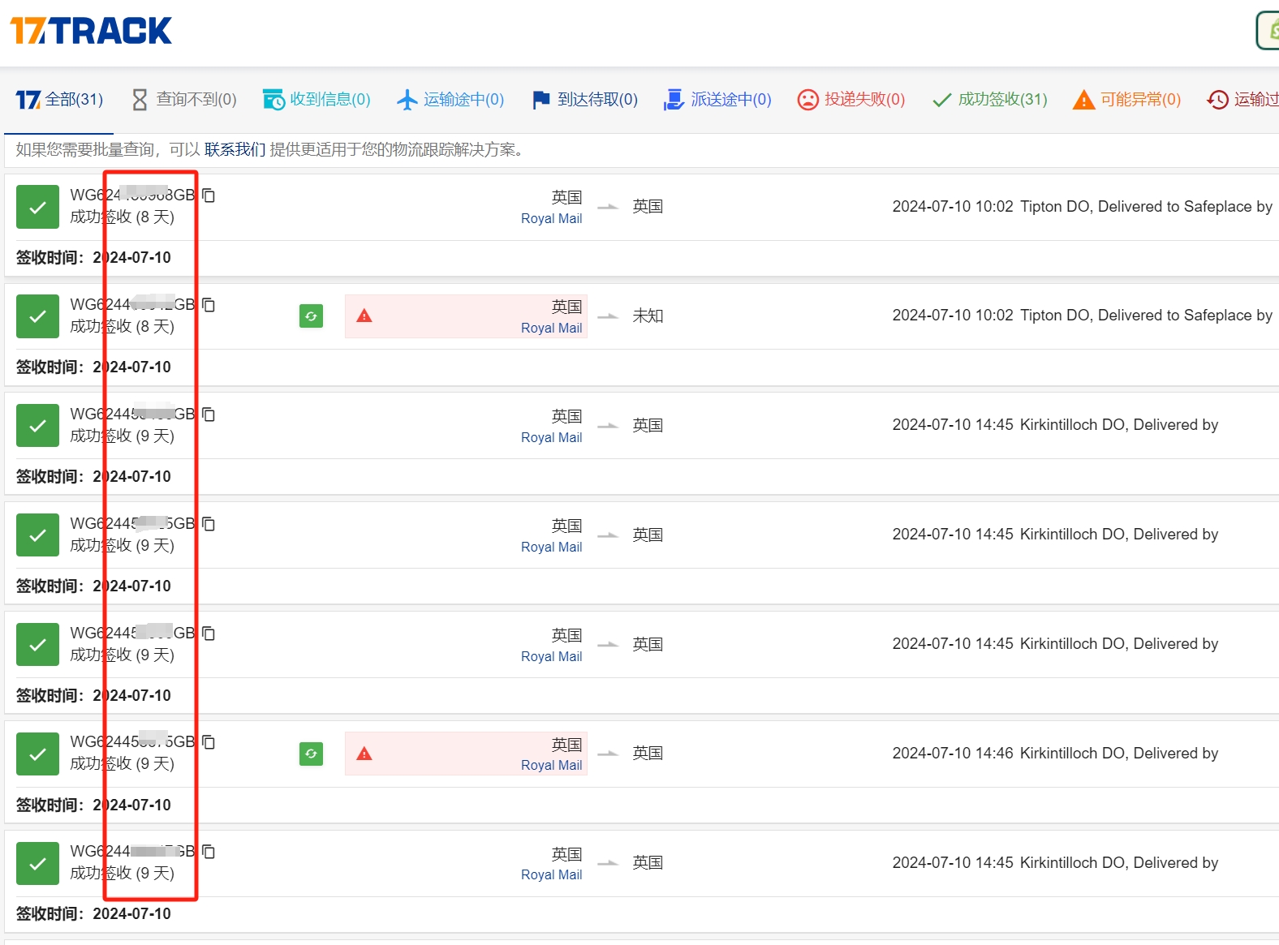The width and height of the screenshot is (1279, 945).
Task: Switch to the 查询不到(0) tab
Action: (x=184, y=100)
